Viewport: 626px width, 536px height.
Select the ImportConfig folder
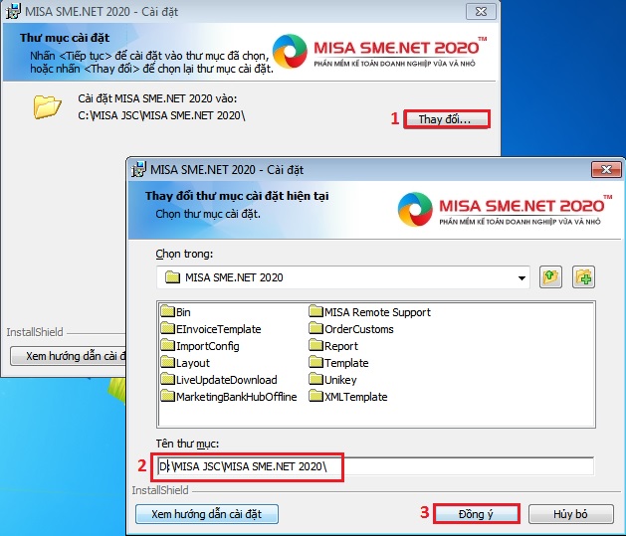click(200, 346)
